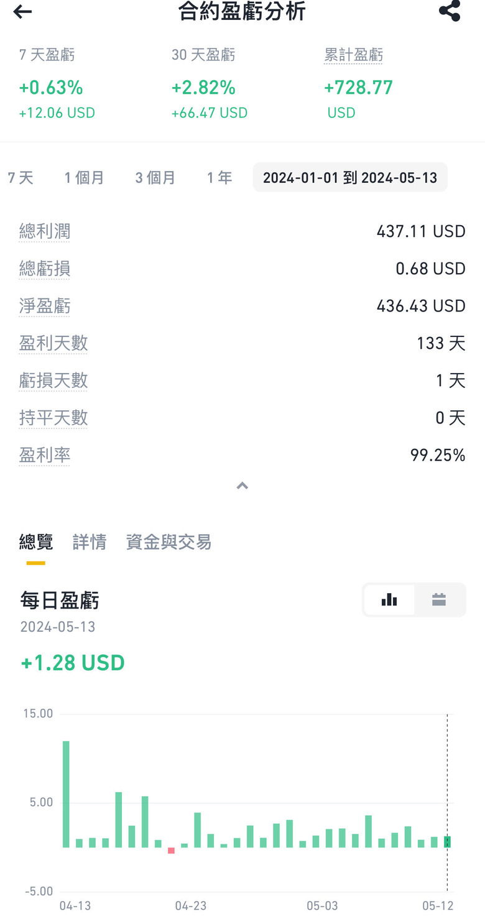
Task: Select the 1 年 time range
Action: (x=219, y=178)
